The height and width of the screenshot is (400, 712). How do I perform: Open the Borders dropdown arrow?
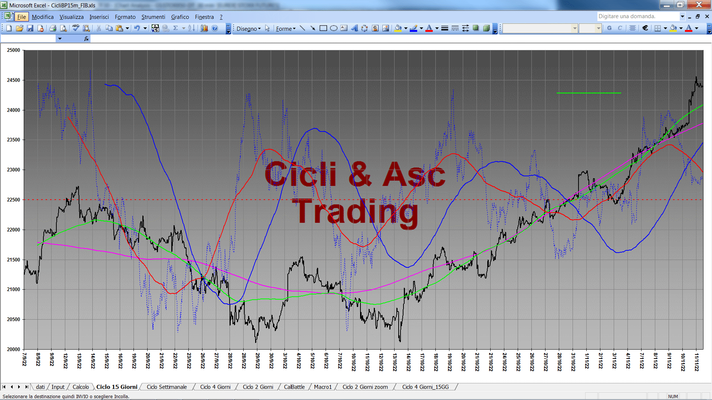665,28
